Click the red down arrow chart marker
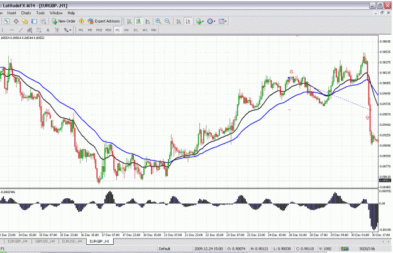 [291, 72]
